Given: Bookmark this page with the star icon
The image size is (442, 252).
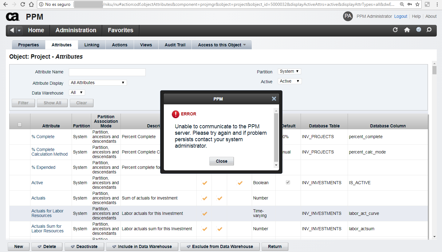Looking at the screenshot, I should pos(417,4).
